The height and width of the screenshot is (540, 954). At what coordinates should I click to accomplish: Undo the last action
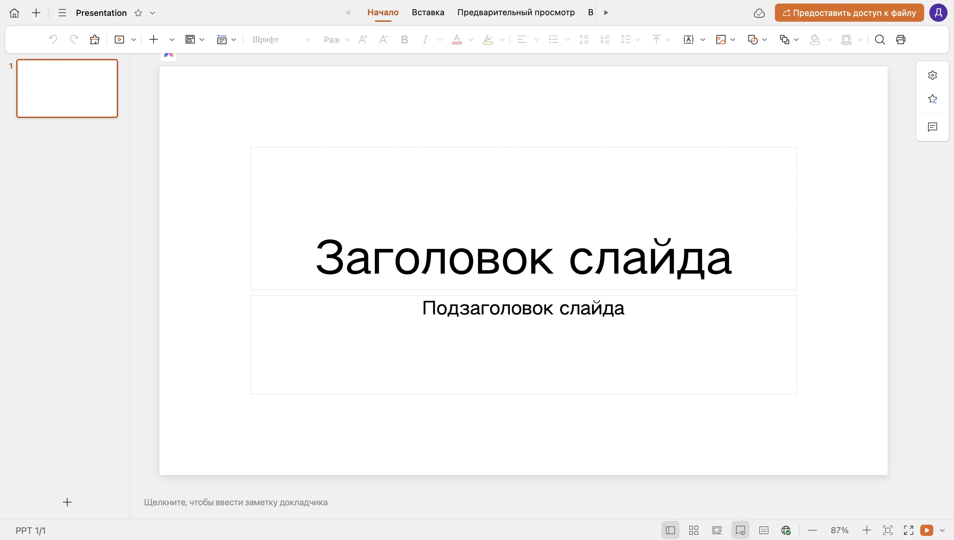pos(53,39)
